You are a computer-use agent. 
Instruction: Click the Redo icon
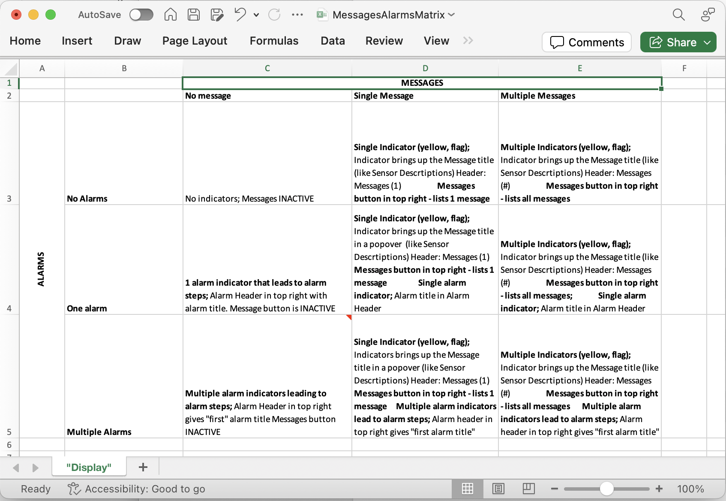coord(274,15)
